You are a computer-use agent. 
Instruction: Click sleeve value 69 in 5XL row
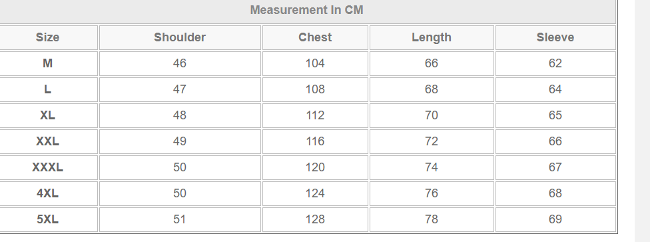click(x=555, y=219)
